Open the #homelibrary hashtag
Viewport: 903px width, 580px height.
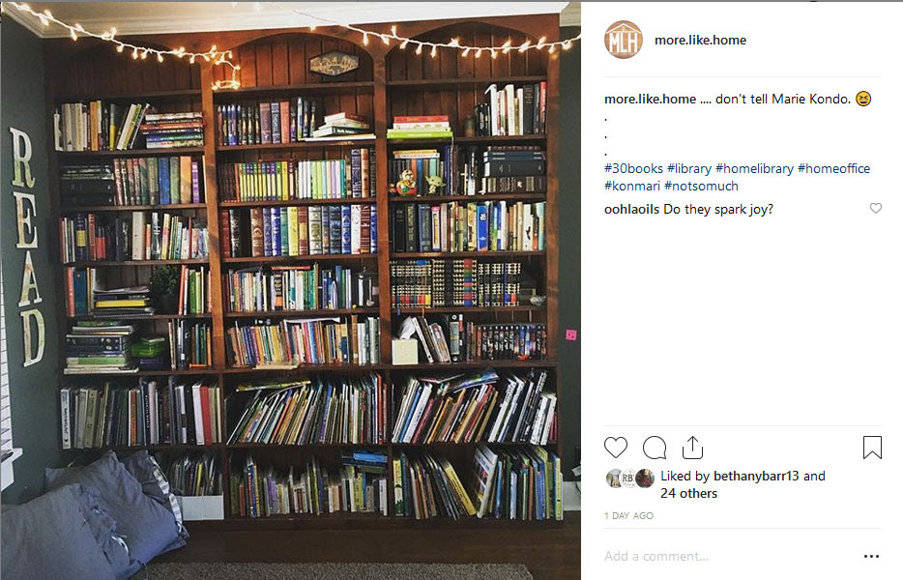[x=754, y=168]
